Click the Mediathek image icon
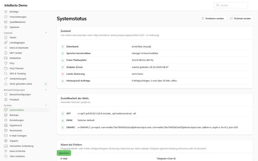The image size is (258, 161). coord(6,58)
